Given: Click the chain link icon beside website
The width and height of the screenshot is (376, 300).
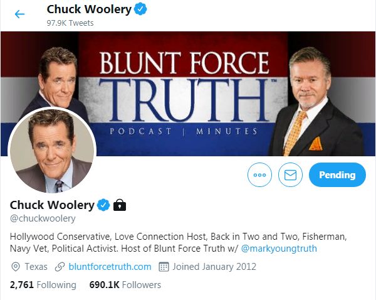Looking at the screenshot, I should pos(60,267).
